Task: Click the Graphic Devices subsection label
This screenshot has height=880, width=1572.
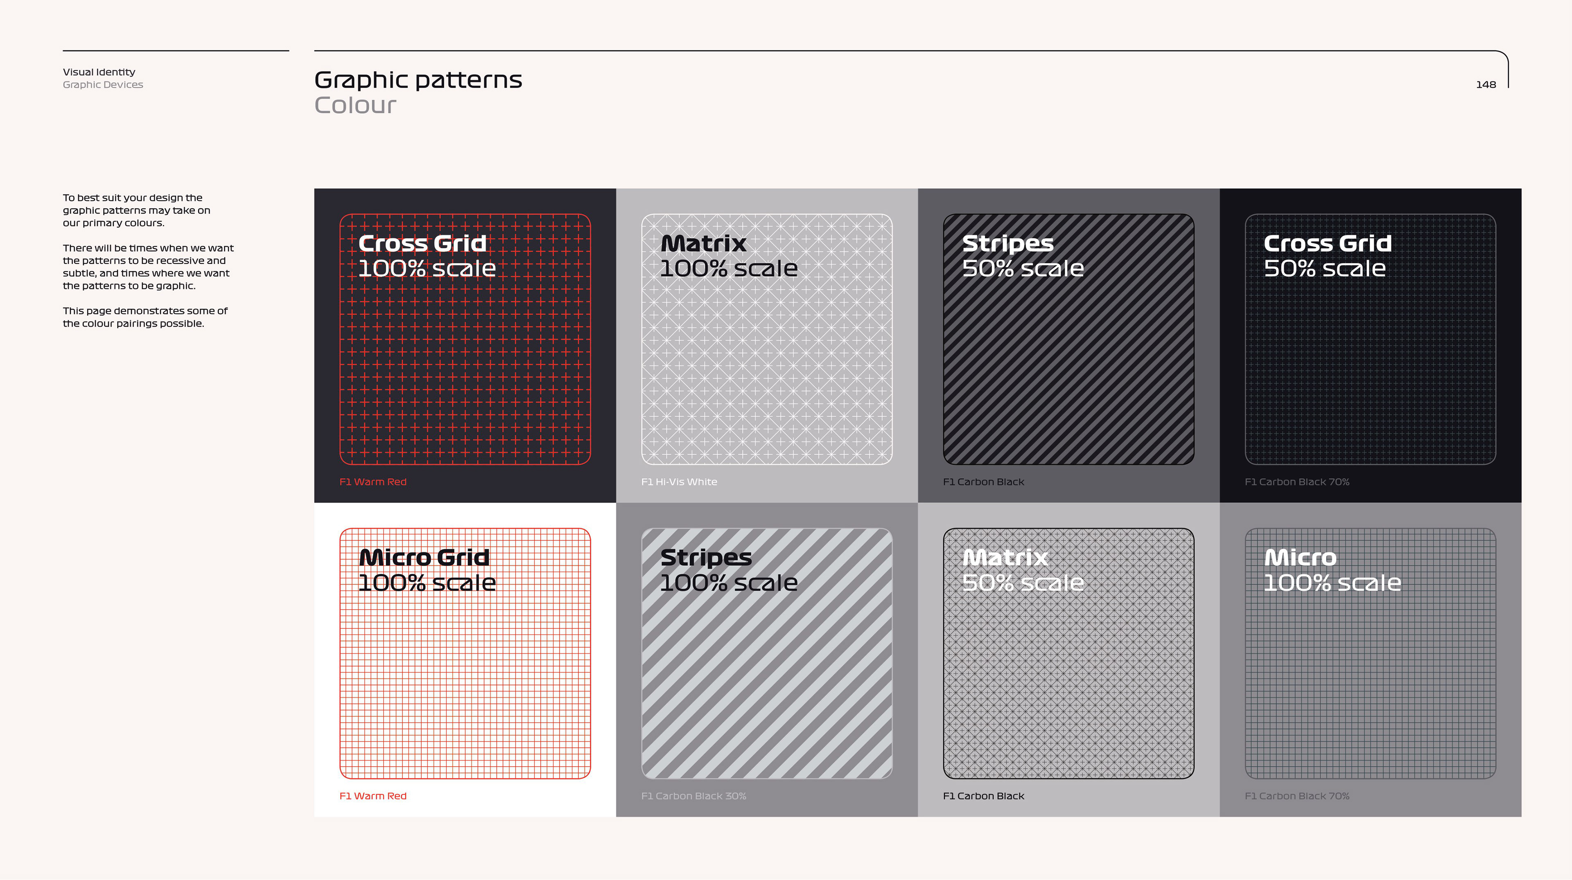Action: coord(102,85)
